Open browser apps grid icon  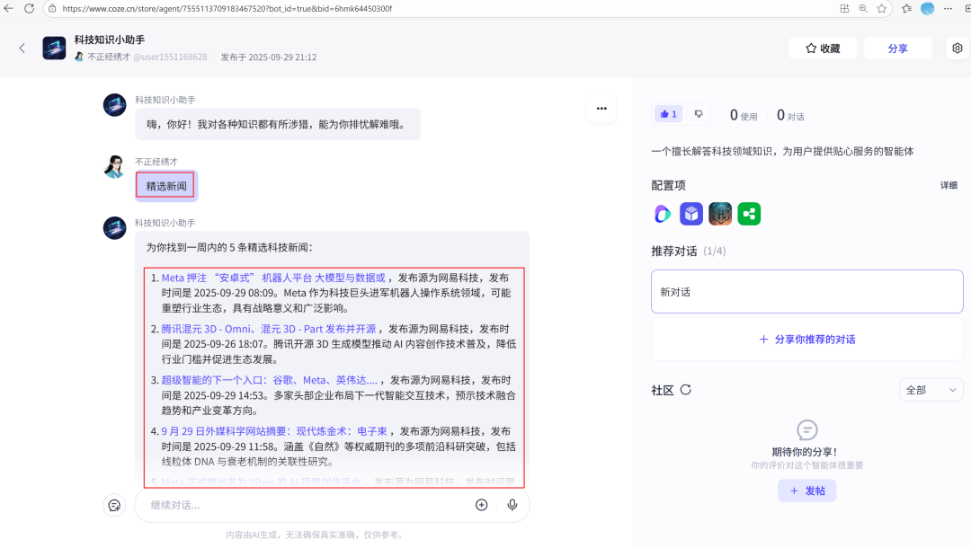(x=844, y=9)
